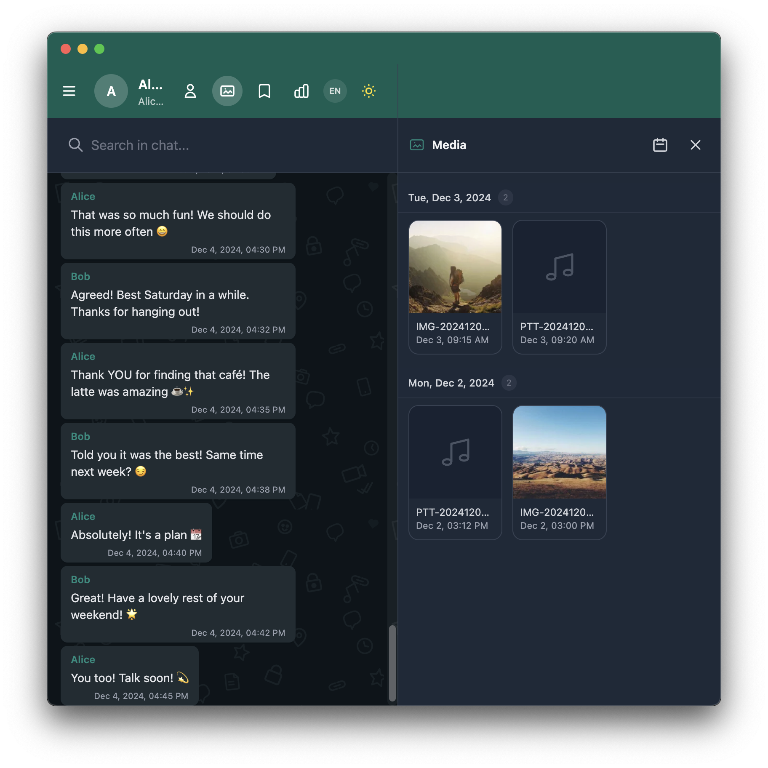This screenshot has height=768, width=768.
Task: Collapse the Mon, Dec 2, 2024 media section
Action: pos(451,383)
